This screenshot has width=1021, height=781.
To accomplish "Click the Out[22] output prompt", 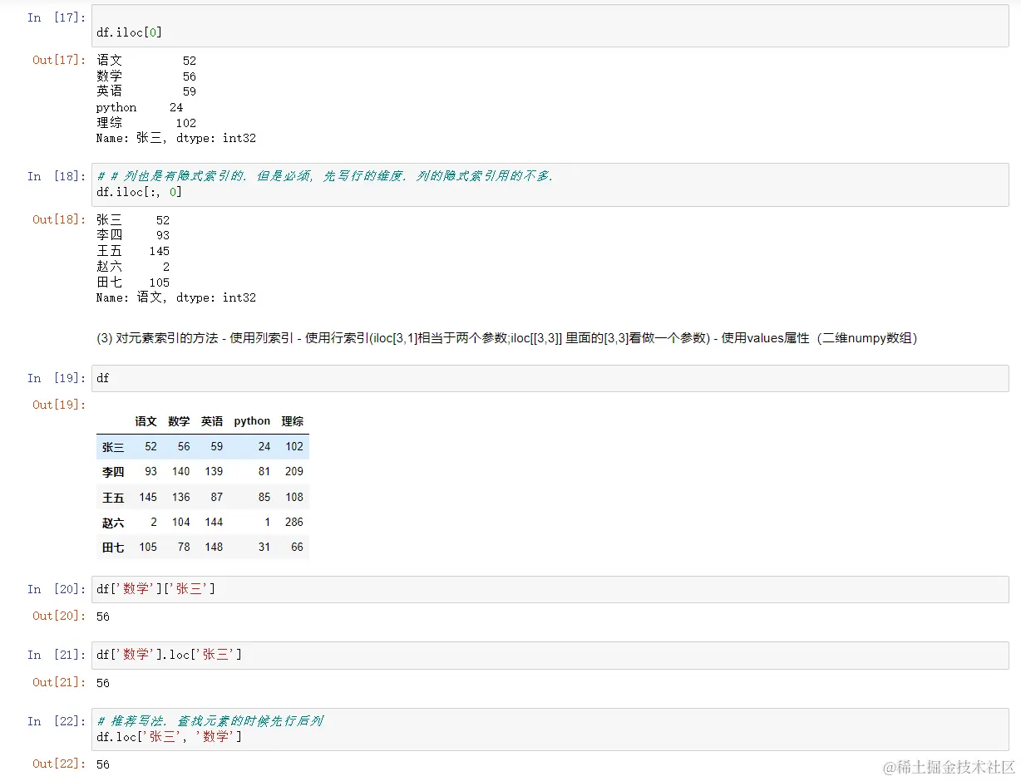I will 59,764.
